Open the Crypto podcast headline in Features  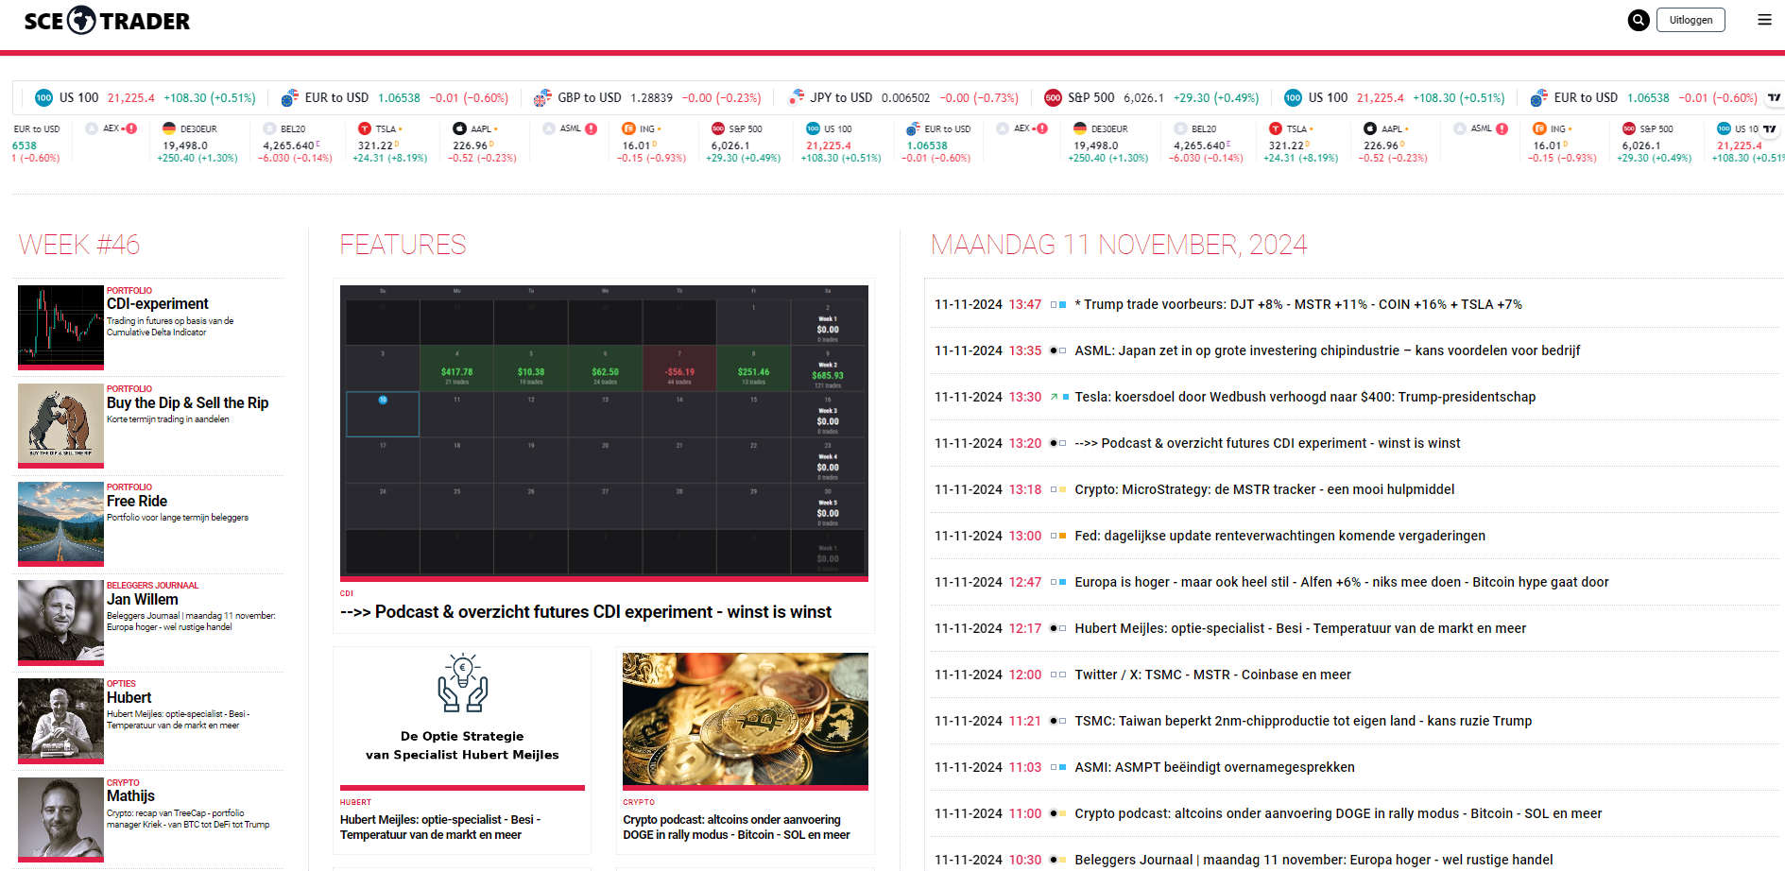tap(737, 828)
